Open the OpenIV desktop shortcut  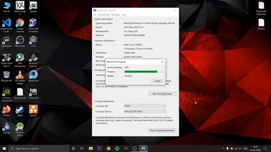(33, 7)
